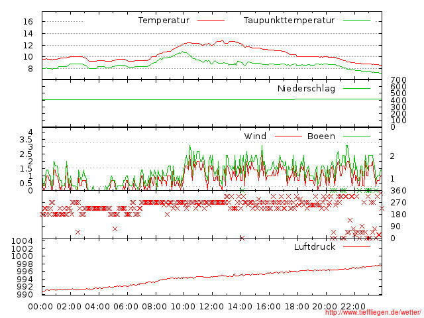
Task: Click the 14:00 time axis label
Action: tap(240, 307)
